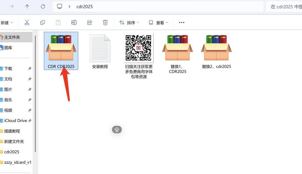Copy the selected file
The height and width of the screenshot is (174, 302).
coord(42,22)
